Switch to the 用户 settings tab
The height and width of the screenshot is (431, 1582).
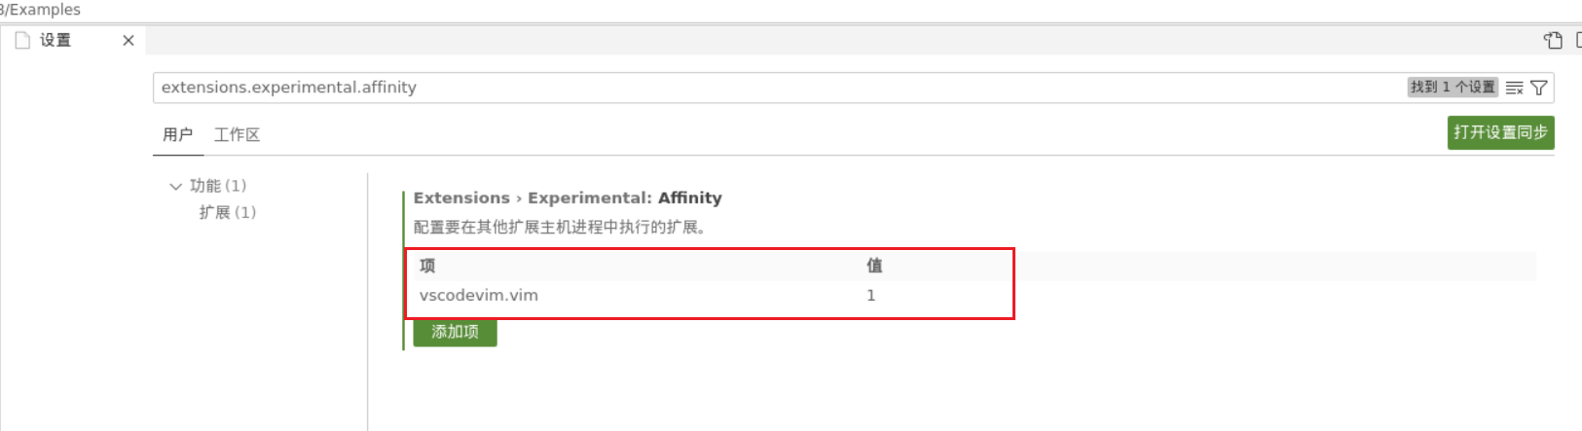pyautogui.click(x=177, y=134)
